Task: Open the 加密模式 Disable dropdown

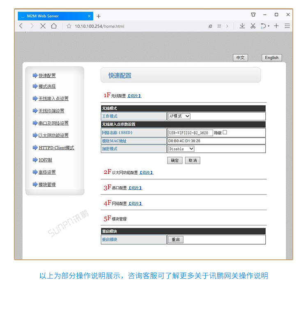Action: (181, 149)
